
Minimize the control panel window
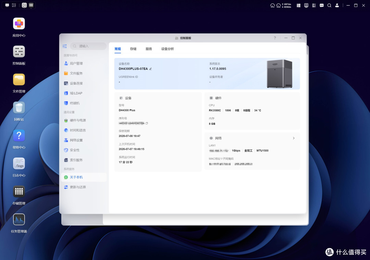286,38
